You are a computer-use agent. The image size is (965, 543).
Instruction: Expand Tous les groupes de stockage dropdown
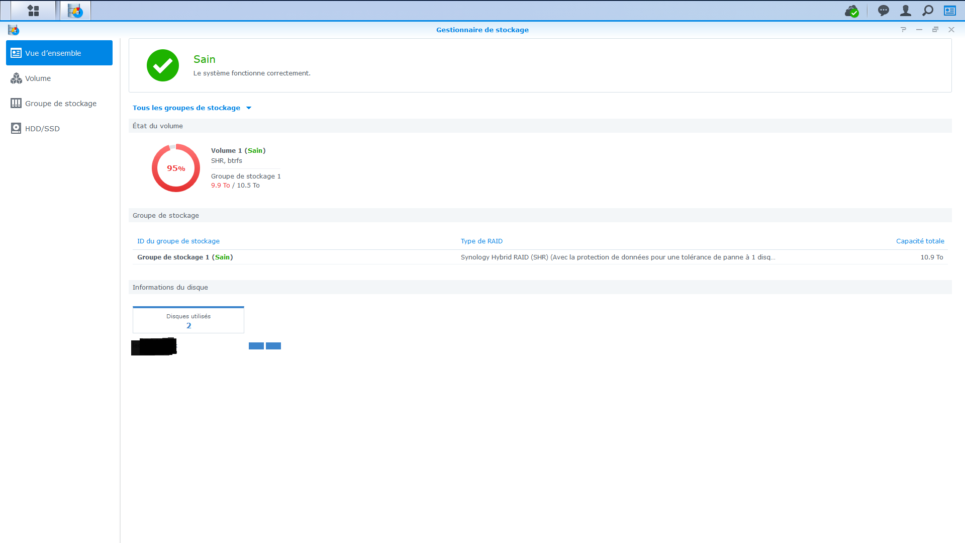[x=191, y=108]
